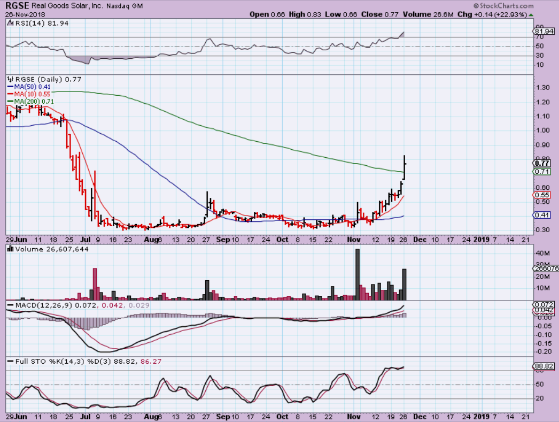
Task: Click the Real Goods Solar, Inc. company name
Action: [67, 6]
